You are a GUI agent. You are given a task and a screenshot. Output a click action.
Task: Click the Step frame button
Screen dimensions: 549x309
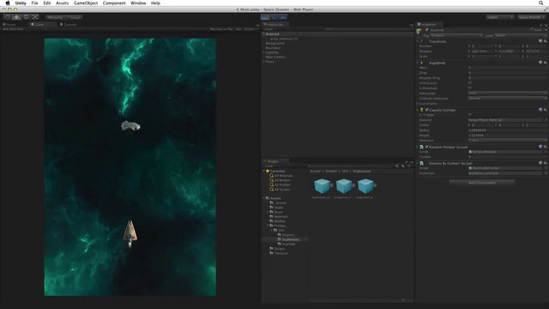pyautogui.click(x=283, y=17)
